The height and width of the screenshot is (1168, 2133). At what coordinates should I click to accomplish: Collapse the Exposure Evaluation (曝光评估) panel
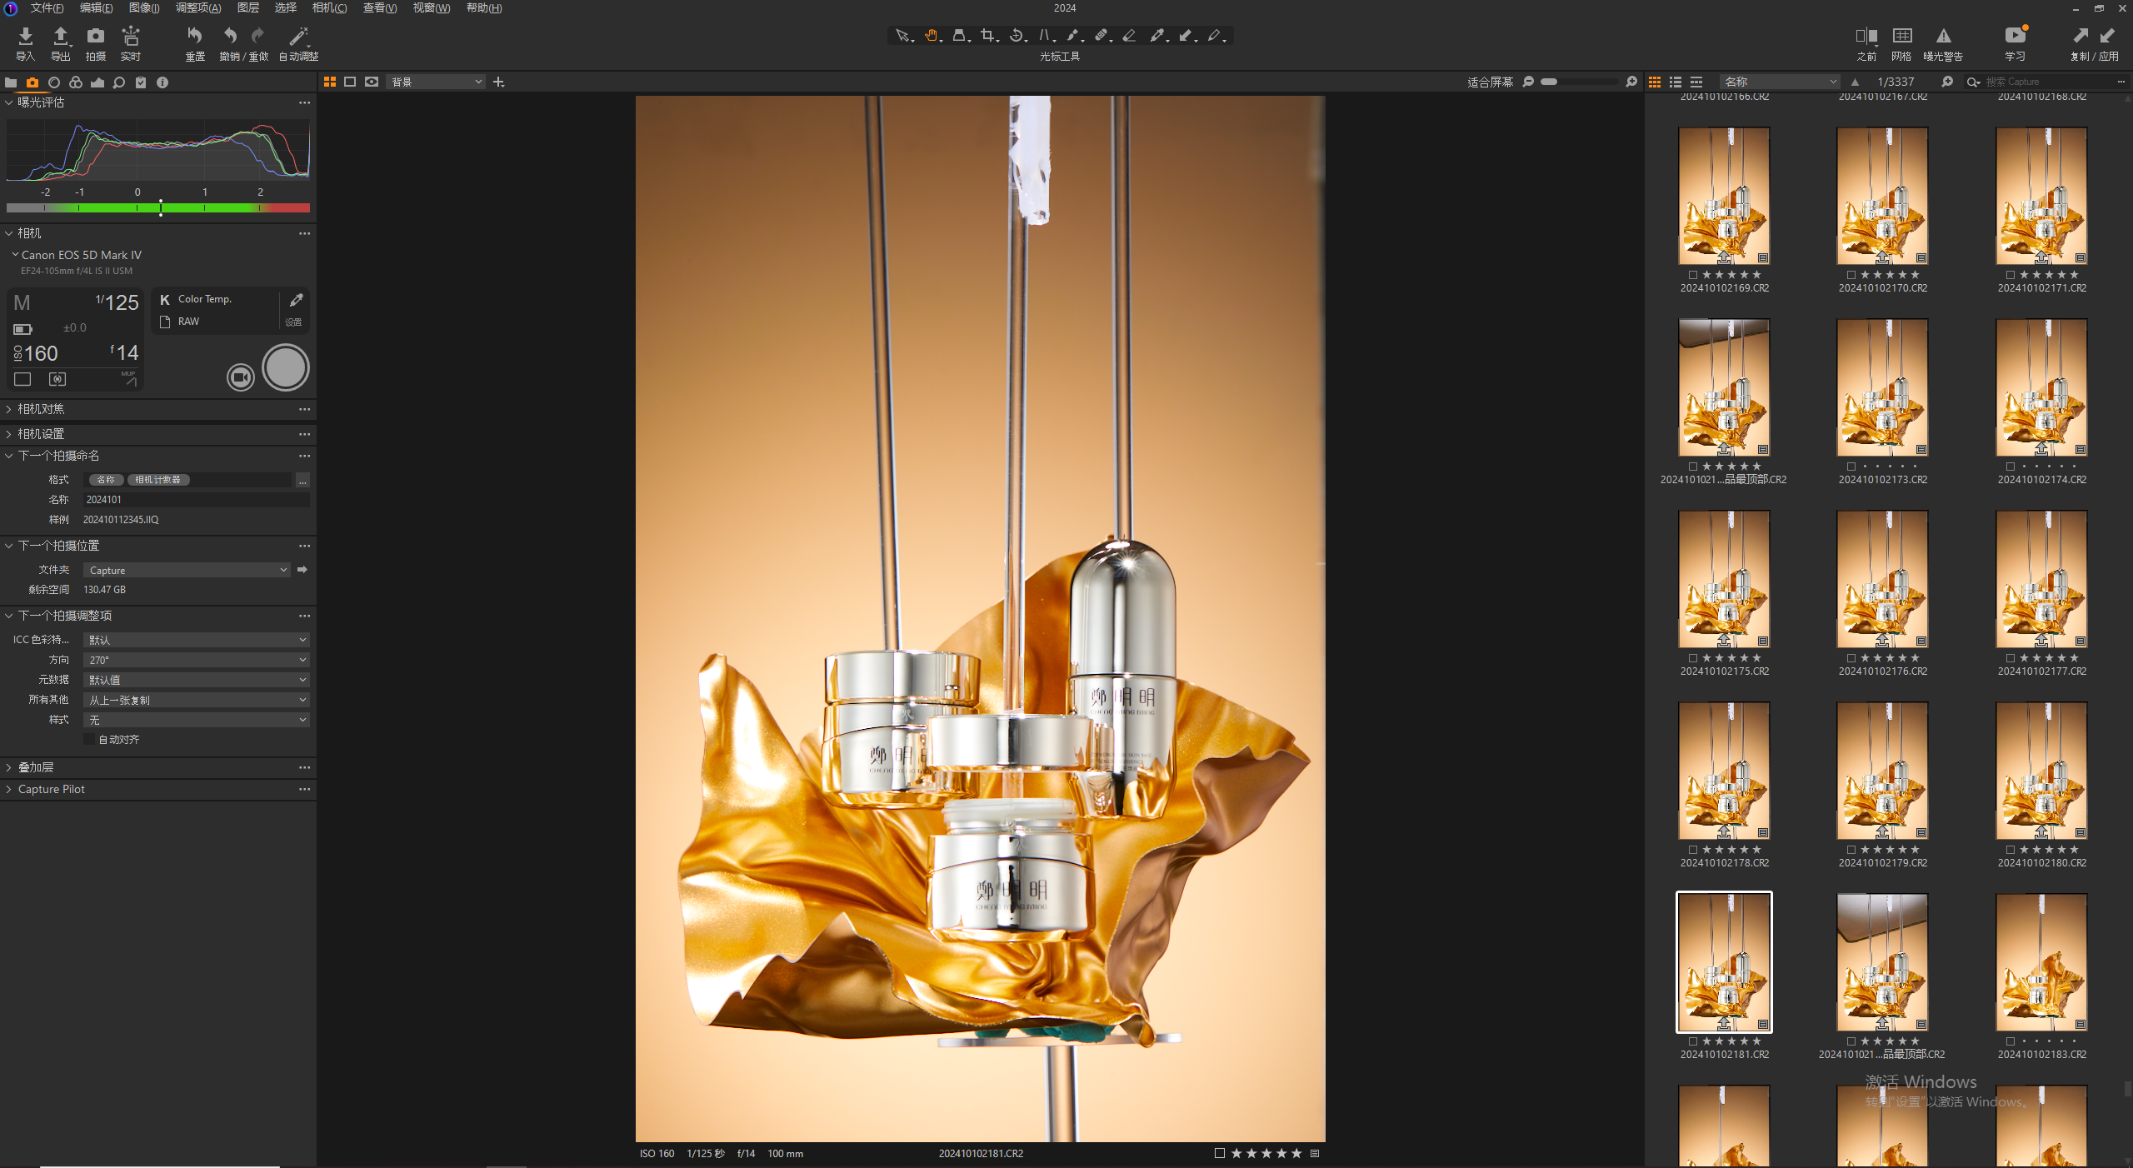pyautogui.click(x=9, y=102)
